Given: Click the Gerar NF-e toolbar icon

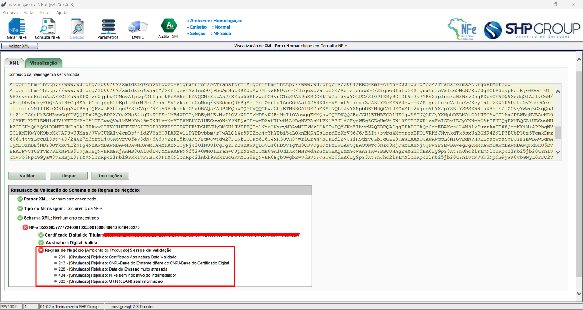Looking at the screenshot, I should coord(17,27).
